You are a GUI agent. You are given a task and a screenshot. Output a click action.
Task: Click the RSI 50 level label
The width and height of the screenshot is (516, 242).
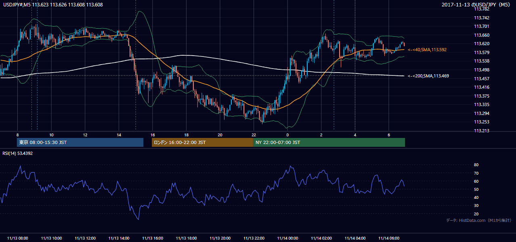(476, 189)
